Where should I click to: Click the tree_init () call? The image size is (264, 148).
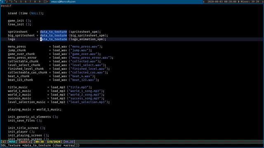(19, 24)
